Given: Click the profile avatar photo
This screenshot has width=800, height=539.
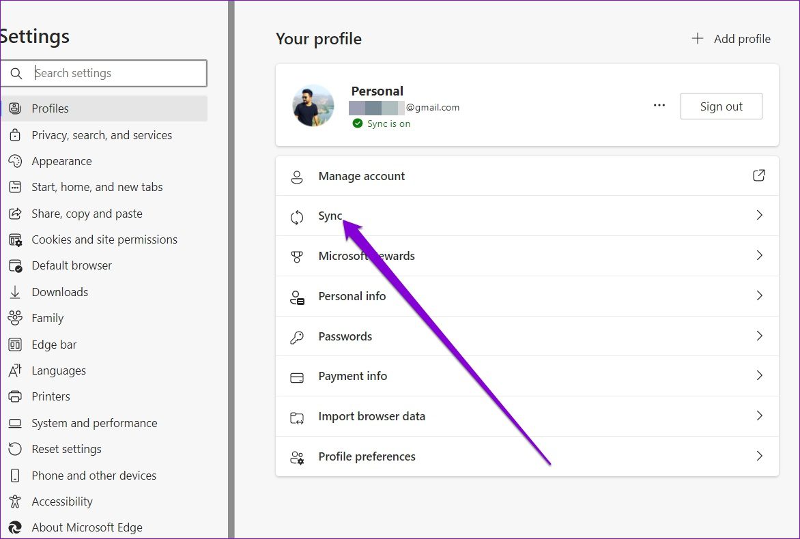Looking at the screenshot, I should (x=313, y=106).
